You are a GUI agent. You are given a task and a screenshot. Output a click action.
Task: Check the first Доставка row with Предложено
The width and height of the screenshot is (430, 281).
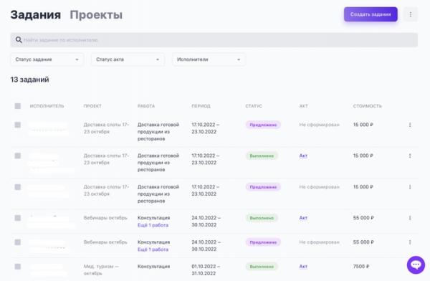(17, 125)
